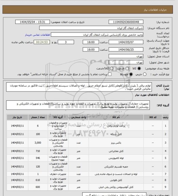
Task: Toggle the اسناد خزانه اسلامی payment checkbox
Action: (110, 74)
